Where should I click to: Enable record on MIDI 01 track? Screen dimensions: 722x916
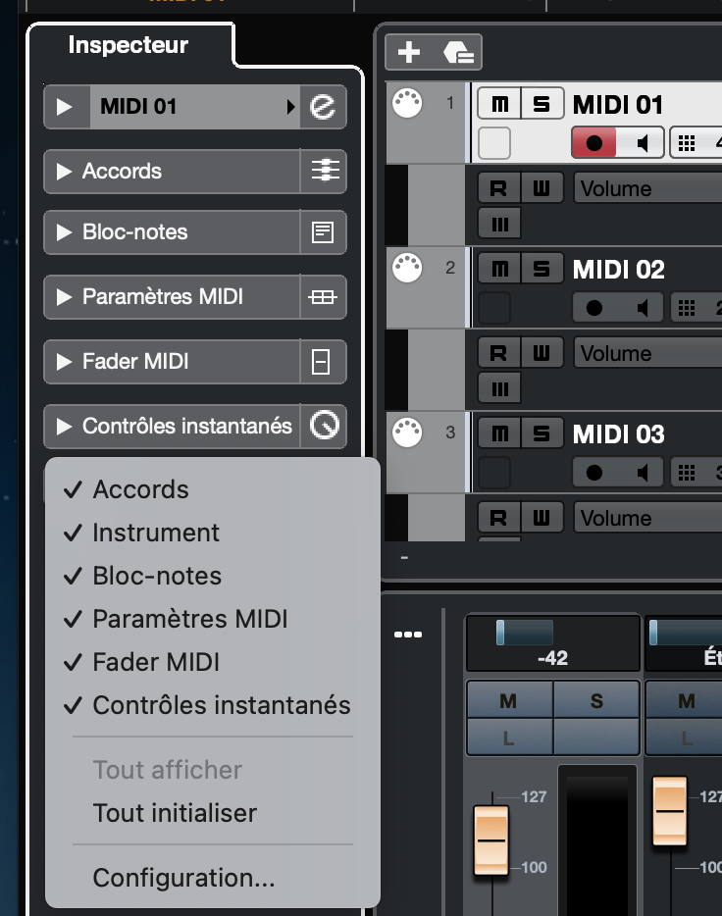pos(594,143)
